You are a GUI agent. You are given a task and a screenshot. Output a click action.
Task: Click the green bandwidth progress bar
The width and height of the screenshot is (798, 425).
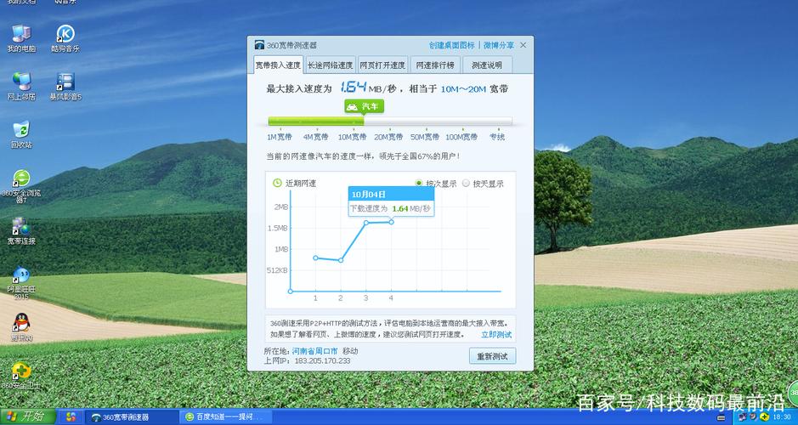(316, 122)
